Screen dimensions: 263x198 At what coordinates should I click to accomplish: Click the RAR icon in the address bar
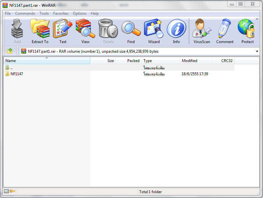click(x=24, y=51)
